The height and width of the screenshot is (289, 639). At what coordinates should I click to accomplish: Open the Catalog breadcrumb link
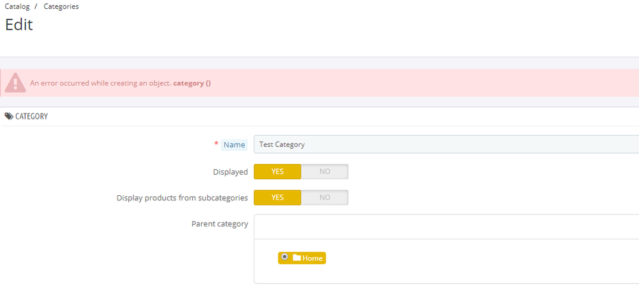pyautogui.click(x=17, y=6)
